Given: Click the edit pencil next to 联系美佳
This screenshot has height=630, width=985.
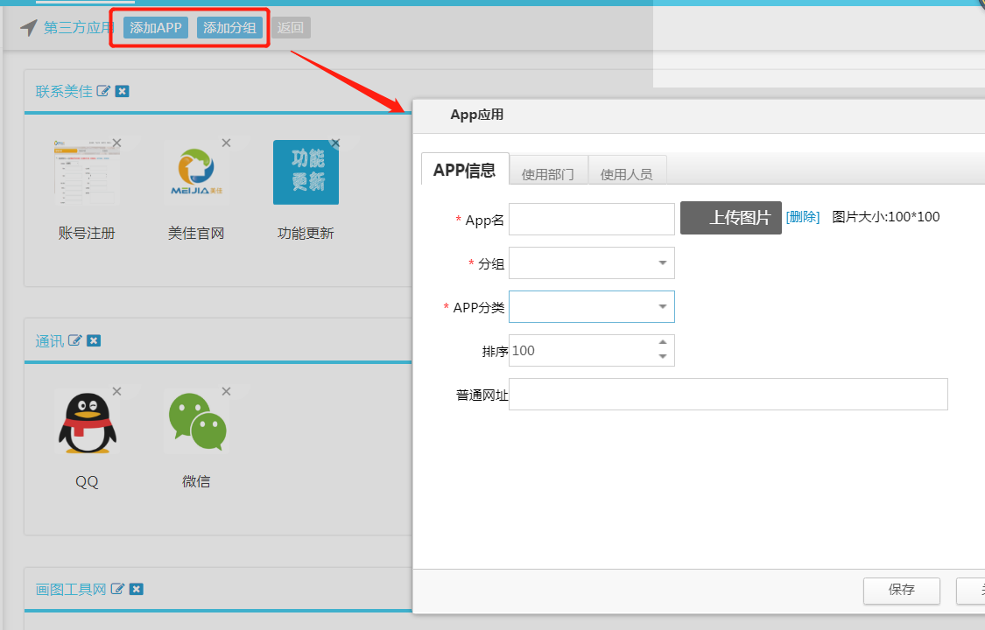Looking at the screenshot, I should [103, 90].
